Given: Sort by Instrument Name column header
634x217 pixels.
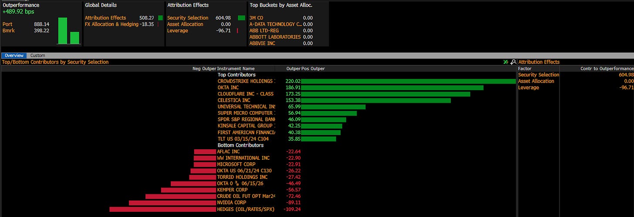Looking at the screenshot, I should tap(236, 69).
